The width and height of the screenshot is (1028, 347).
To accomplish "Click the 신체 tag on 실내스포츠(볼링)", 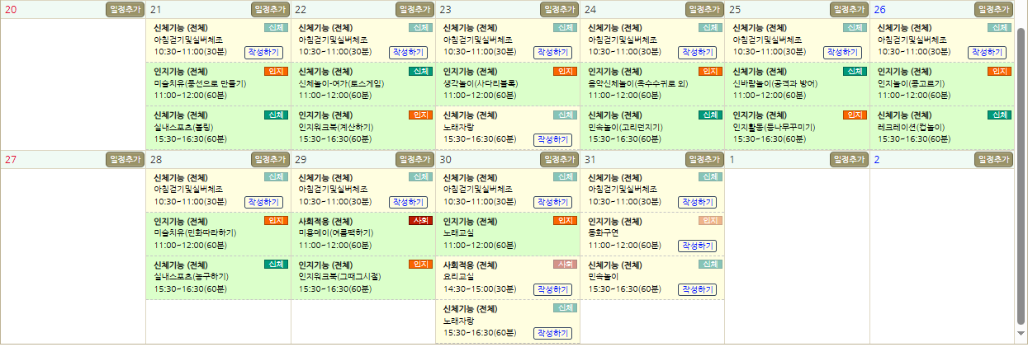I will tap(275, 115).
